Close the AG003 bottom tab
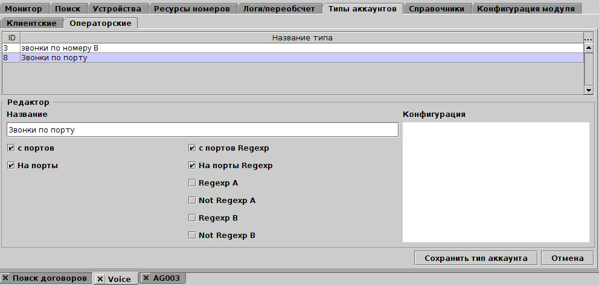 (146, 278)
